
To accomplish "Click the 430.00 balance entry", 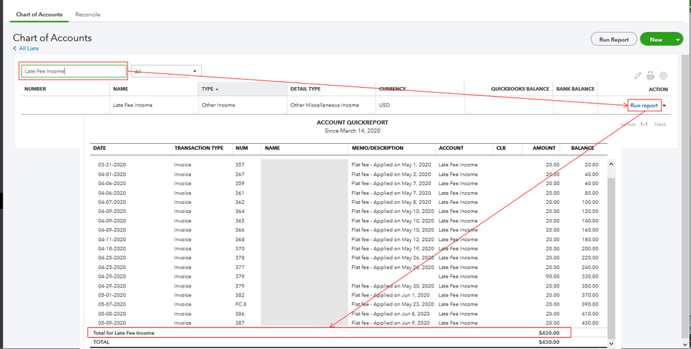I will [x=590, y=323].
